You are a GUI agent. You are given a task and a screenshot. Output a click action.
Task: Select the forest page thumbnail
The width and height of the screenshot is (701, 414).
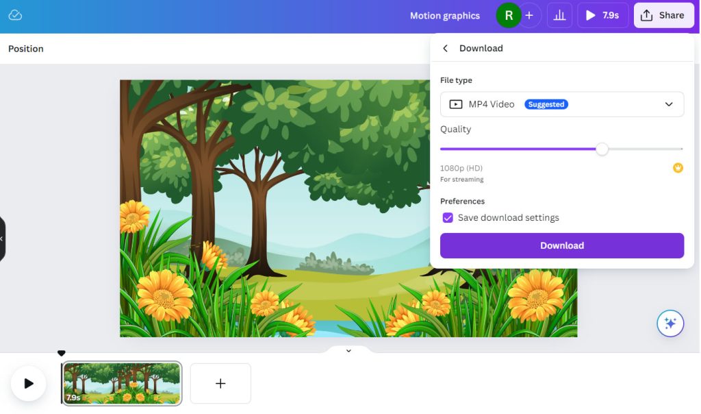tap(121, 383)
